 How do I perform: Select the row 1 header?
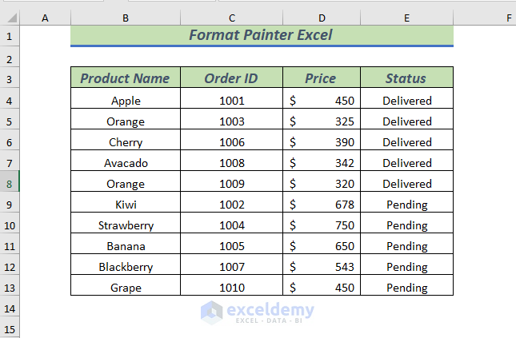[10, 36]
